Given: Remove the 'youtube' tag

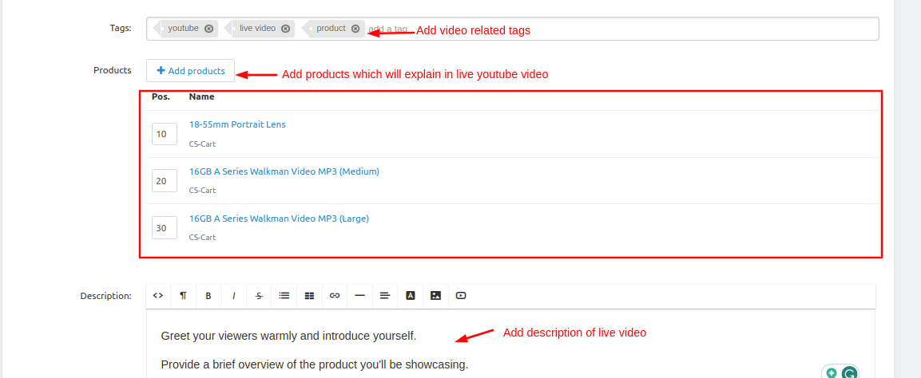Looking at the screenshot, I should tap(208, 29).
